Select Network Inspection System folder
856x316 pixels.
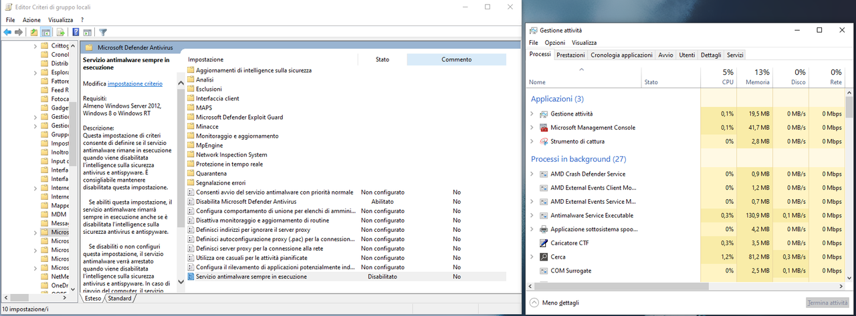point(231,154)
